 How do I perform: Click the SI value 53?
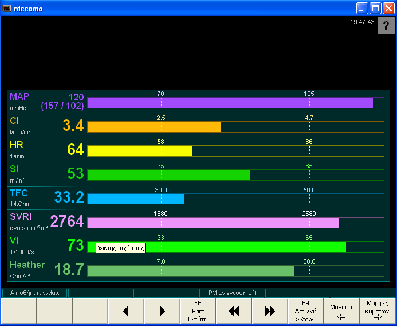(x=76, y=173)
